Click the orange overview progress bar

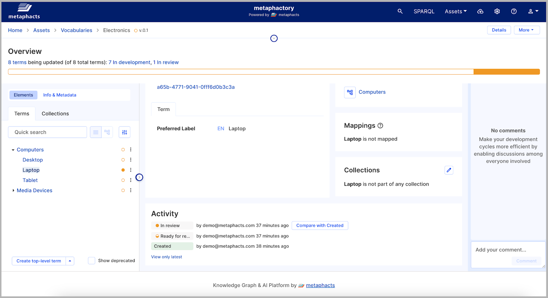click(506, 72)
